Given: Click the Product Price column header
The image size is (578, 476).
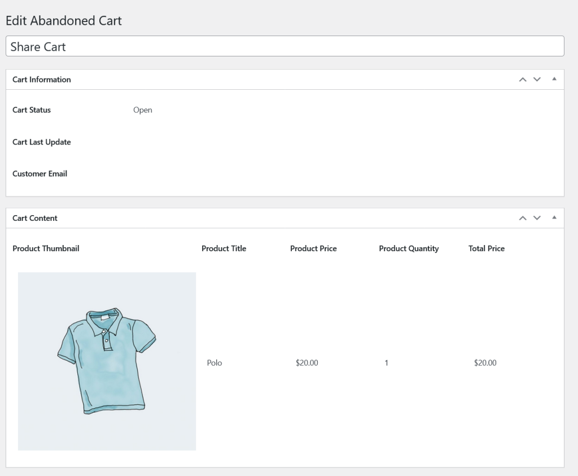Looking at the screenshot, I should (x=313, y=248).
